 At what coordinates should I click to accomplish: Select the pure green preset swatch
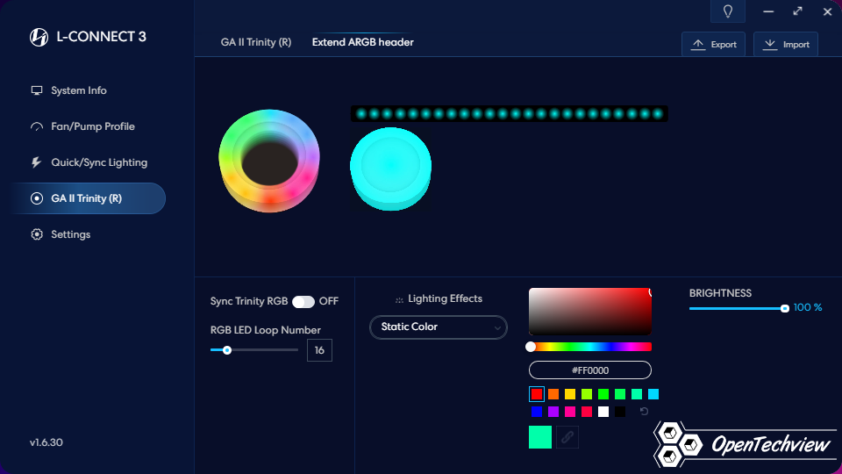coord(603,394)
